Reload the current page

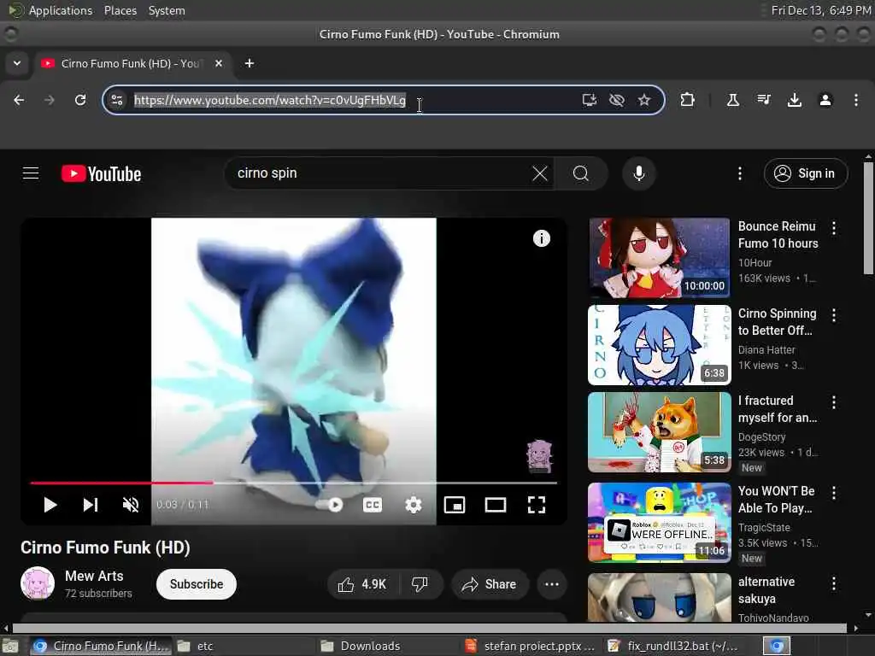pyautogui.click(x=80, y=101)
